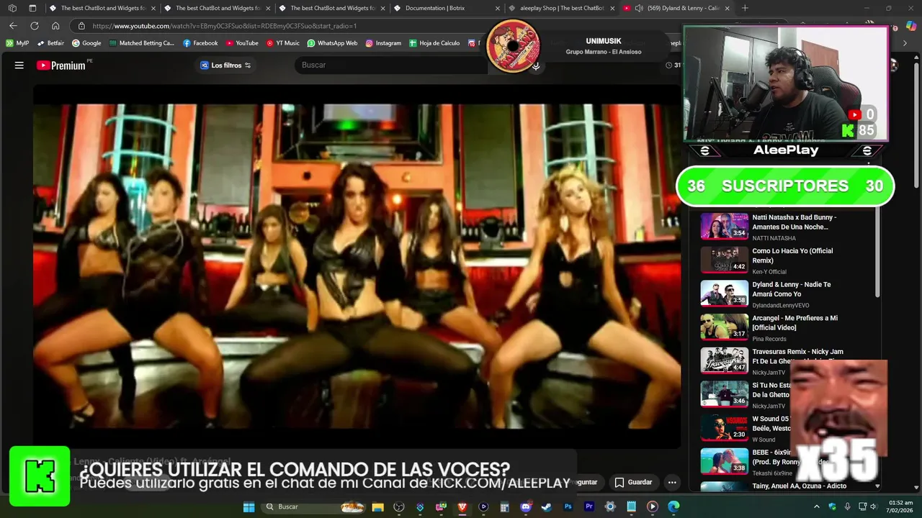
Task: Reload the page with the refresh icon
Action: point(34,26)
